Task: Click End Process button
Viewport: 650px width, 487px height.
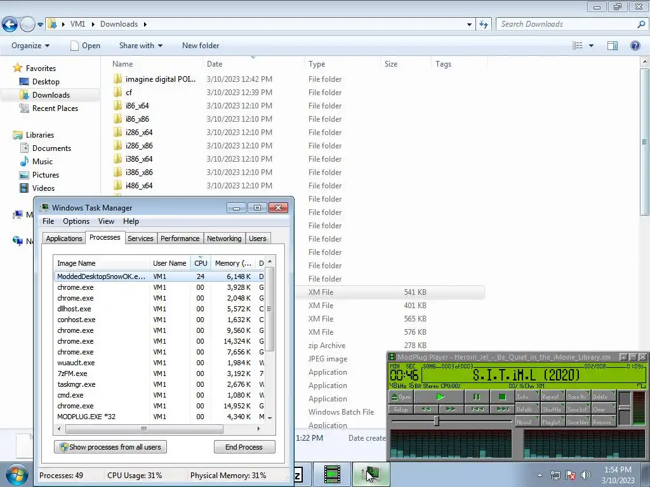Action: click(244, 447)
